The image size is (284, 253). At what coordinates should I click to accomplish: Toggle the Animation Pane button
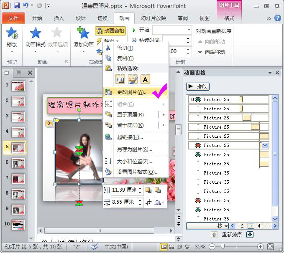pyautogui.click(x=110, y=31)
